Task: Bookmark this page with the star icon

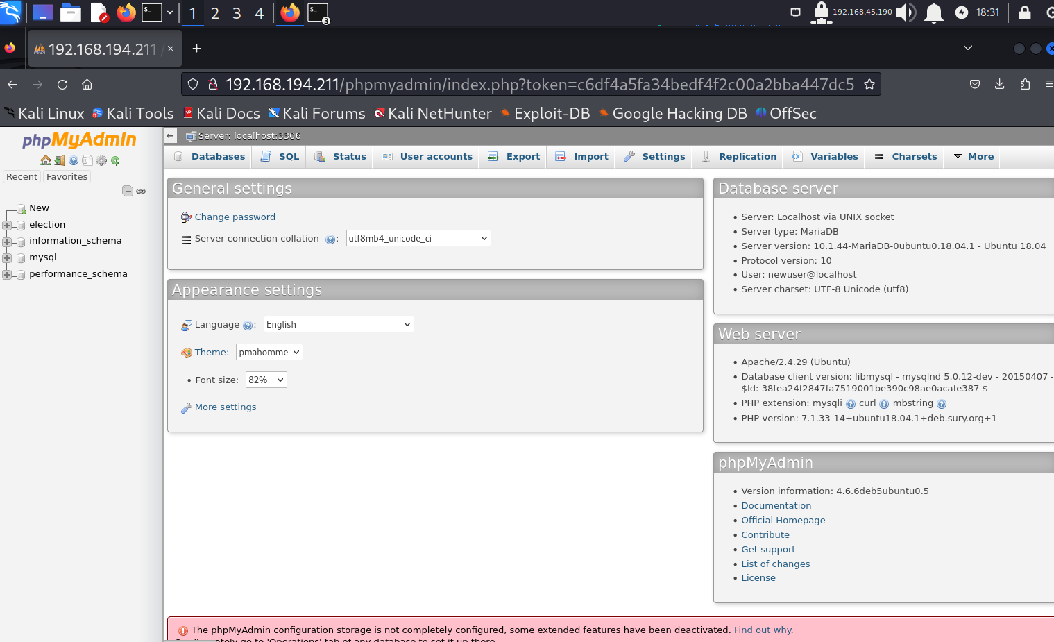Action: coord(869,85)
